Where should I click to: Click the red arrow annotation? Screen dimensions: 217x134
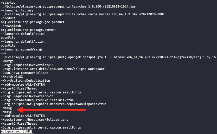[x=51, y=110]
